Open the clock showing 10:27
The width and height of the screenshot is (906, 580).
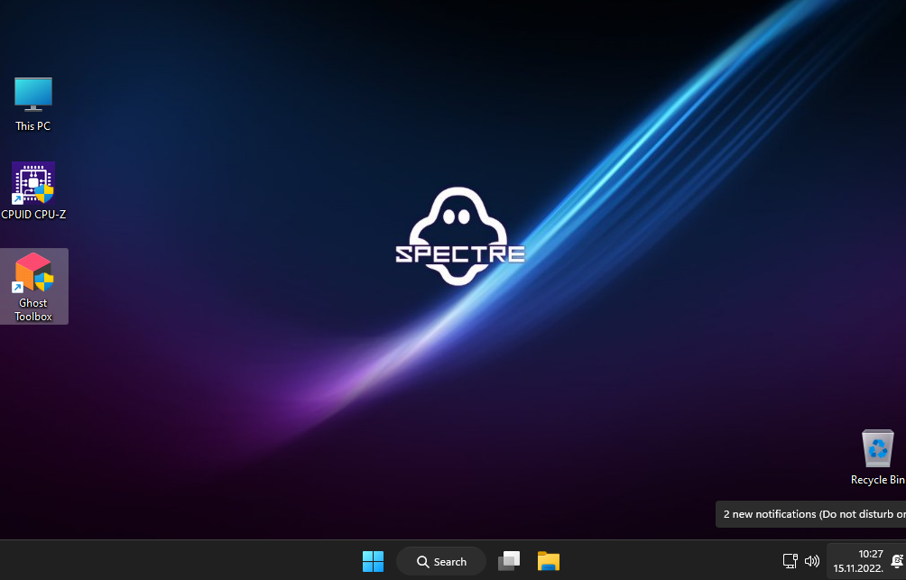[870, 554]
